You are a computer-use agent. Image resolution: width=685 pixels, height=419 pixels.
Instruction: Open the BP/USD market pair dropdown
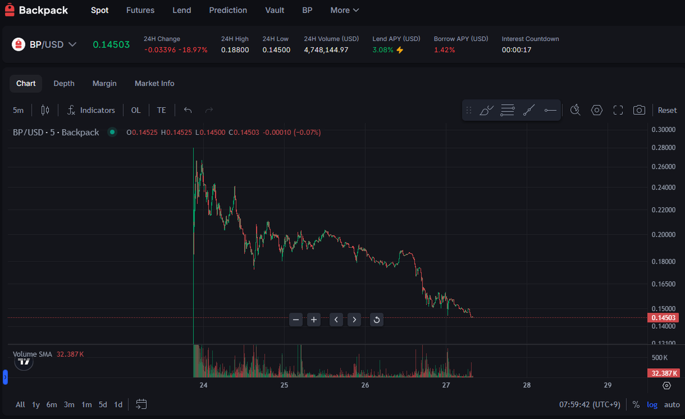[45, 44]
